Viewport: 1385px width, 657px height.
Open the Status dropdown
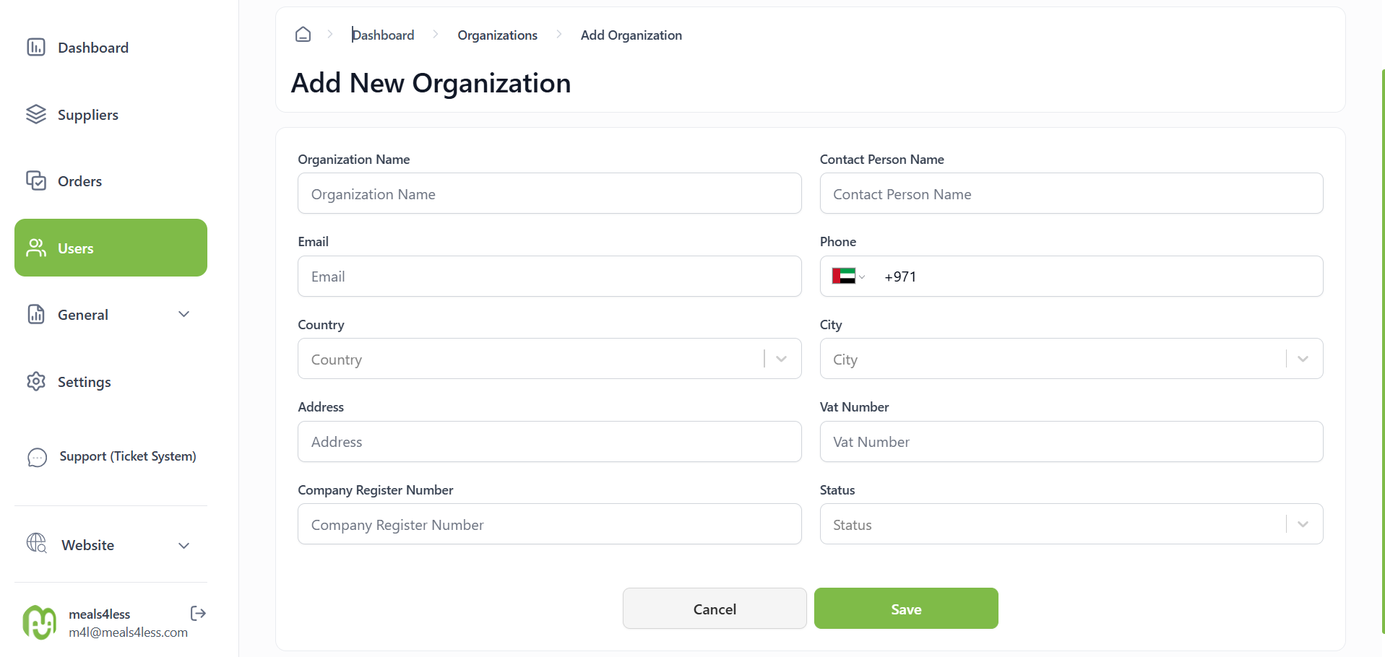pos(1071,524)
